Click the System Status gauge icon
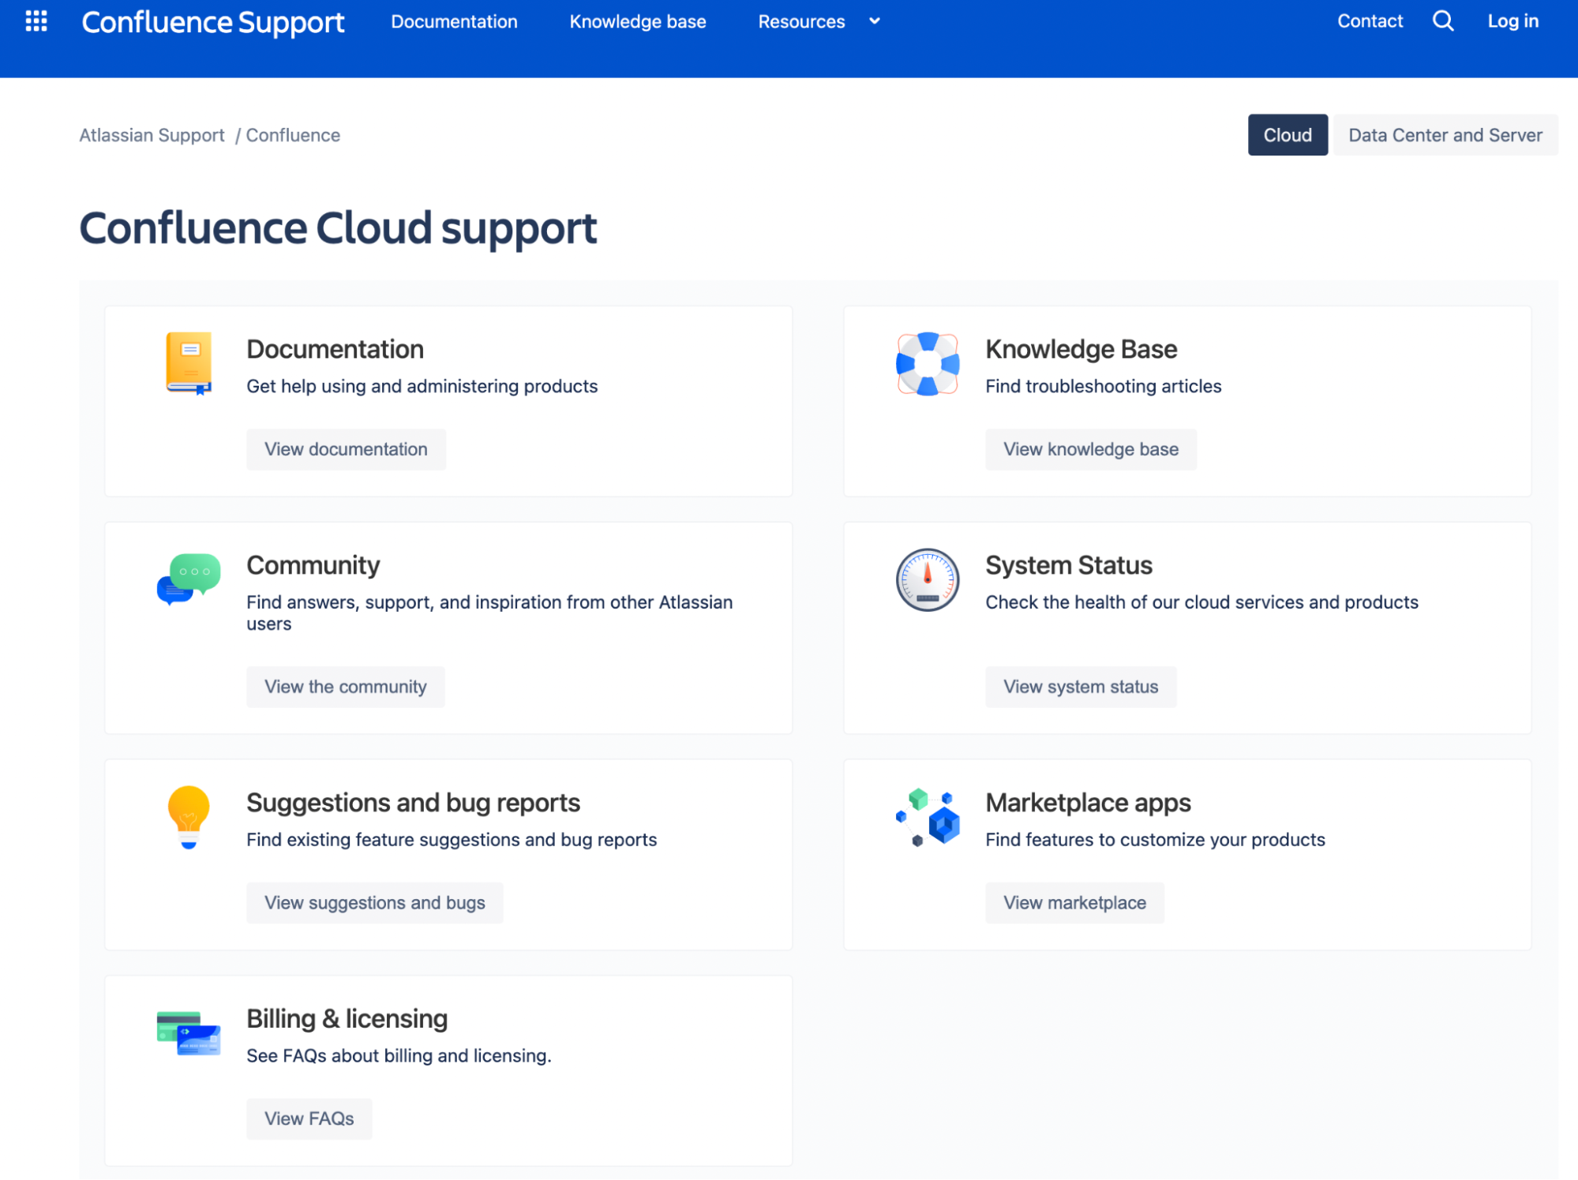The image size is (1578, 1180). point(928,580)
